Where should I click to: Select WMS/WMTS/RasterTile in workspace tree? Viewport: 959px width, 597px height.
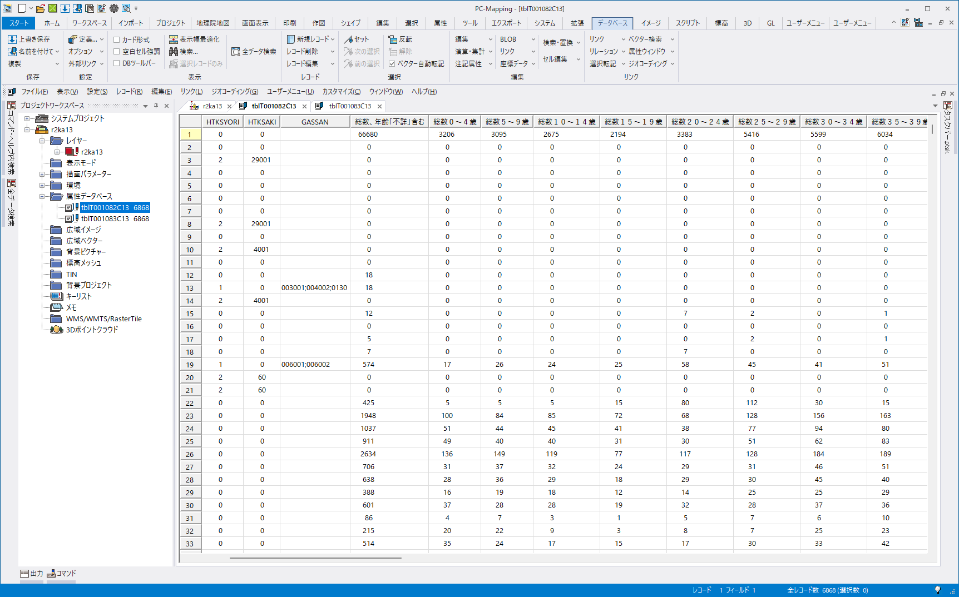click(103, 319)
